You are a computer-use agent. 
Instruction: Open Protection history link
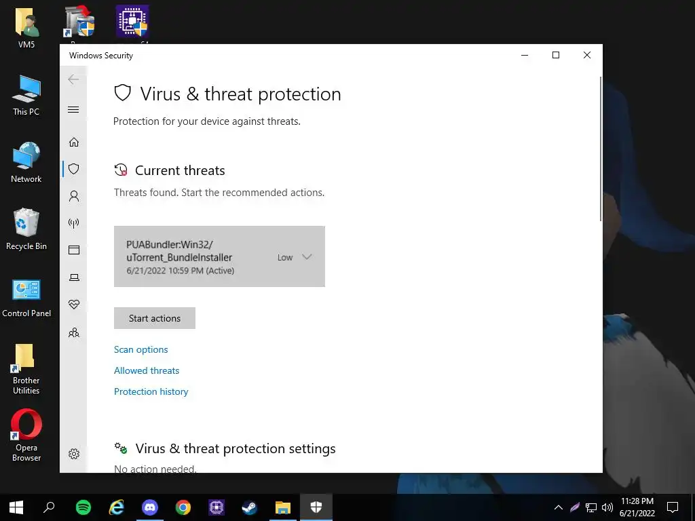151,391
